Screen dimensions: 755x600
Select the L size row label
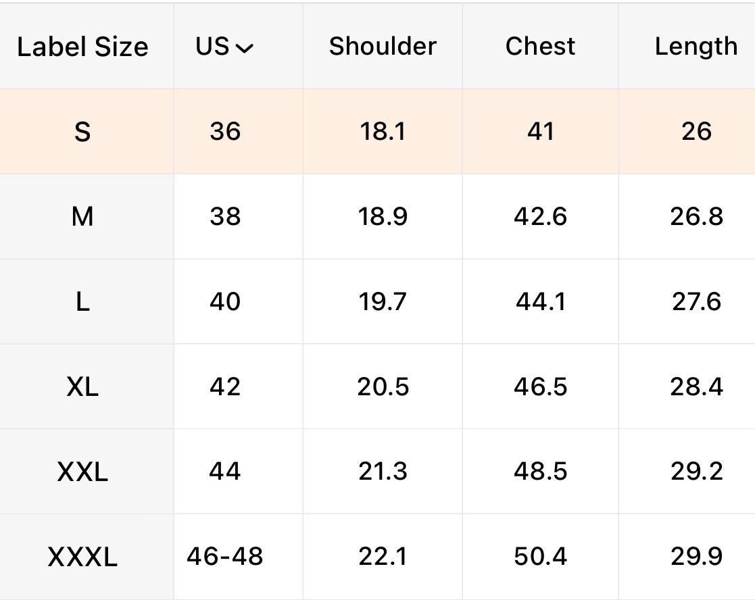tap(82, 301)
